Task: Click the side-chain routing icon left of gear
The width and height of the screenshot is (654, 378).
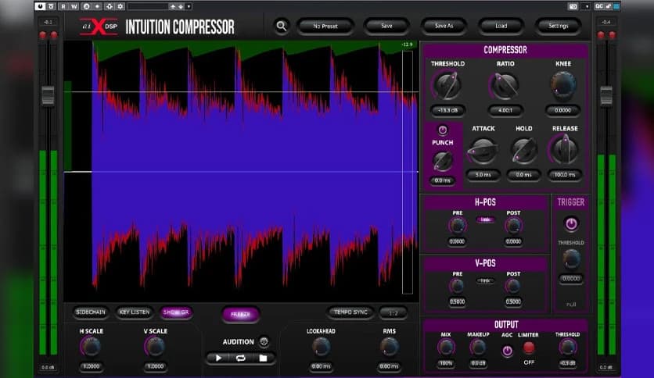Action: pyautogui.click(x=110, y=6)
